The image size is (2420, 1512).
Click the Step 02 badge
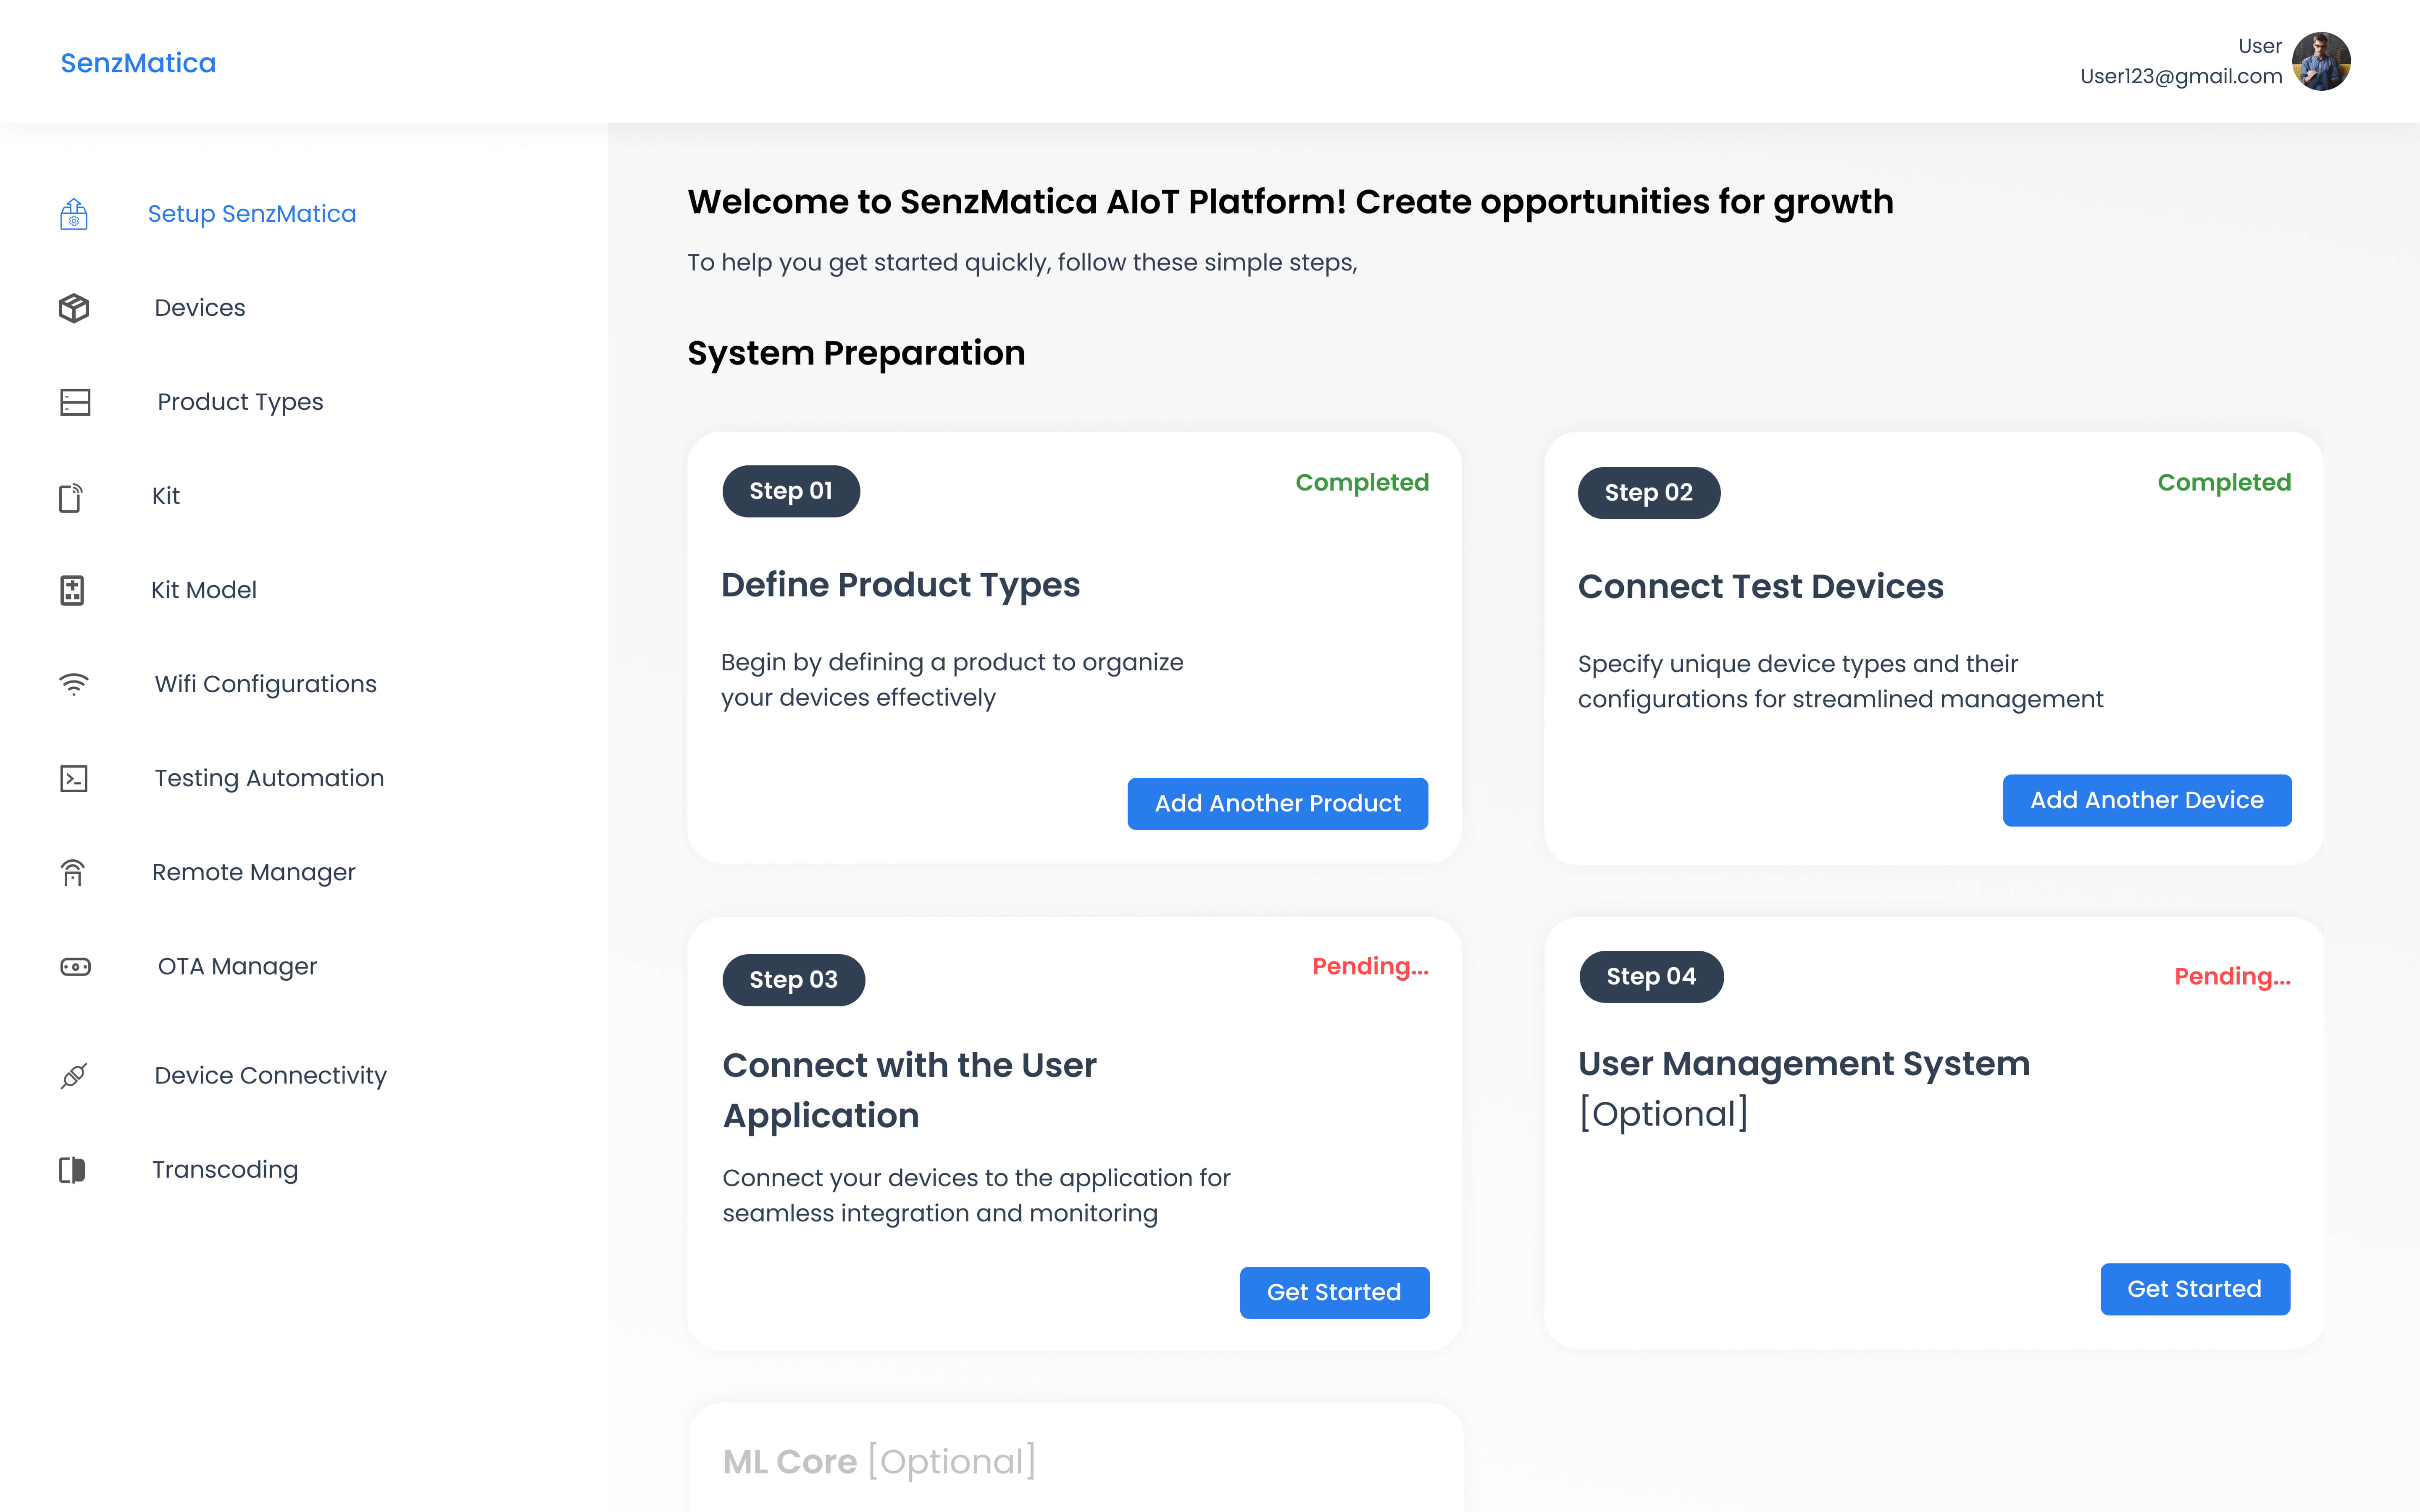click(x=1649, y=493)
